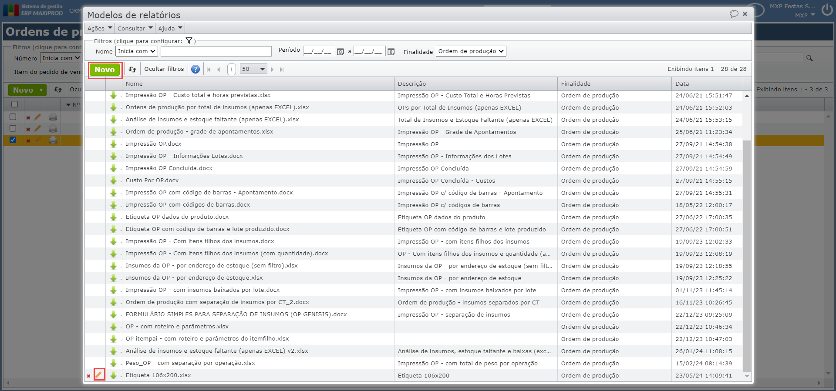Uncheck the checked row in orders grid
Image resolution: width=836 pixels, height=391 pixels.
point(13,140)
